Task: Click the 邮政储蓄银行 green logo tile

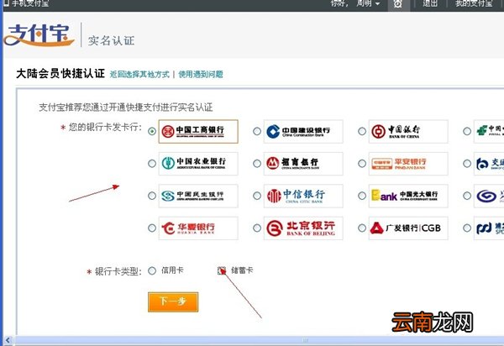Action: tap(489, 131)
